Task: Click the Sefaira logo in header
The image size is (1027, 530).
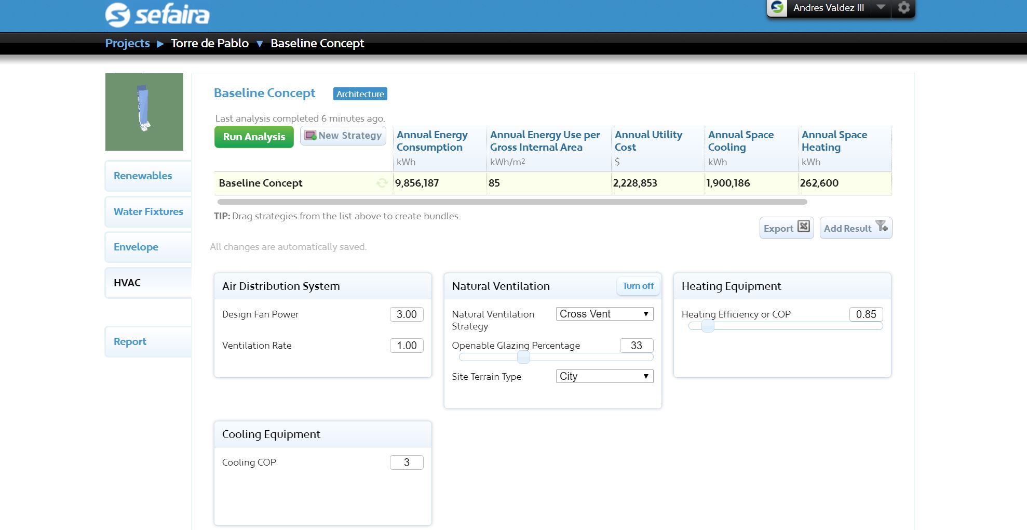Action: 157,15
